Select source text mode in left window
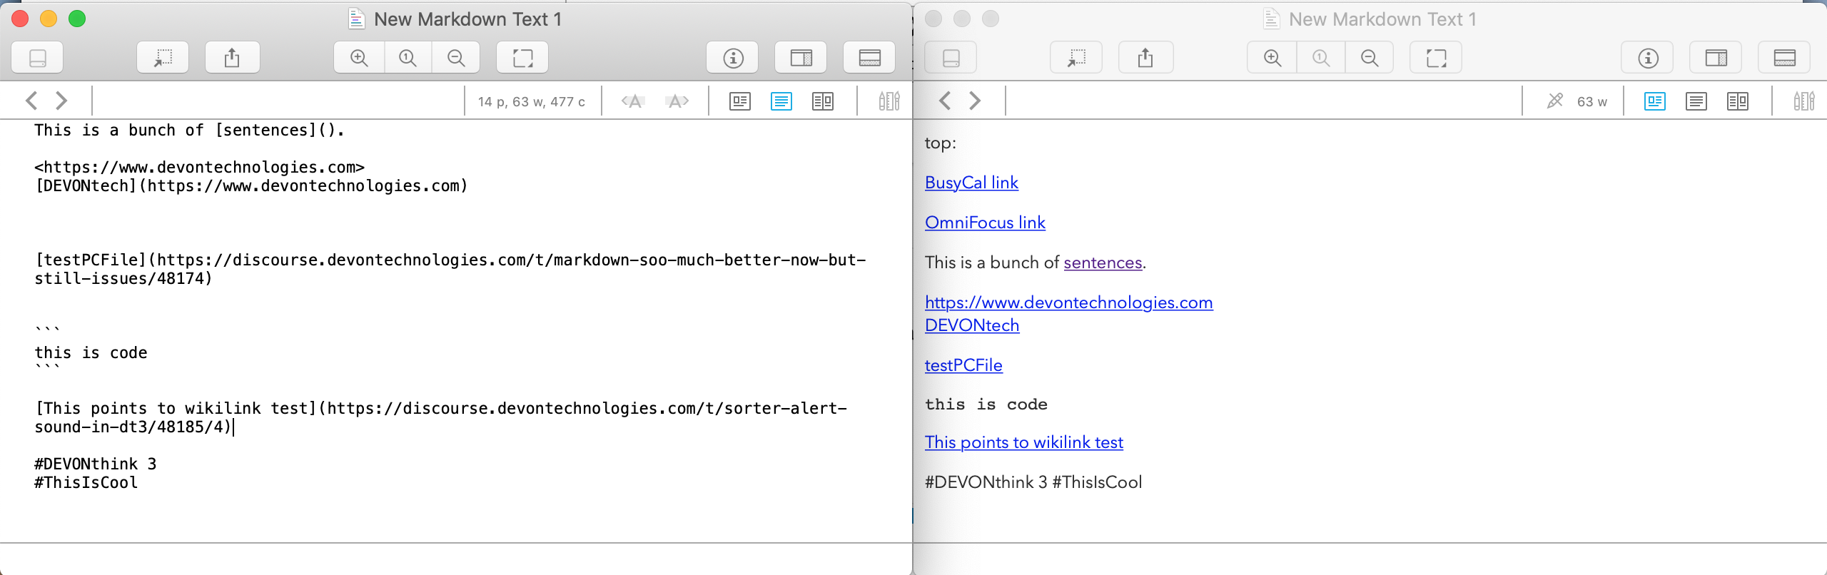Viewport: 1827px width, 575px height. 781,101
